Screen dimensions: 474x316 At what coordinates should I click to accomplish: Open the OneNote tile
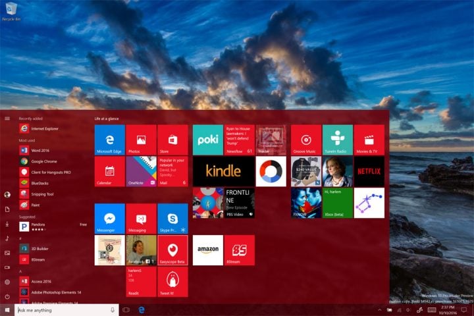coord(141,171)
